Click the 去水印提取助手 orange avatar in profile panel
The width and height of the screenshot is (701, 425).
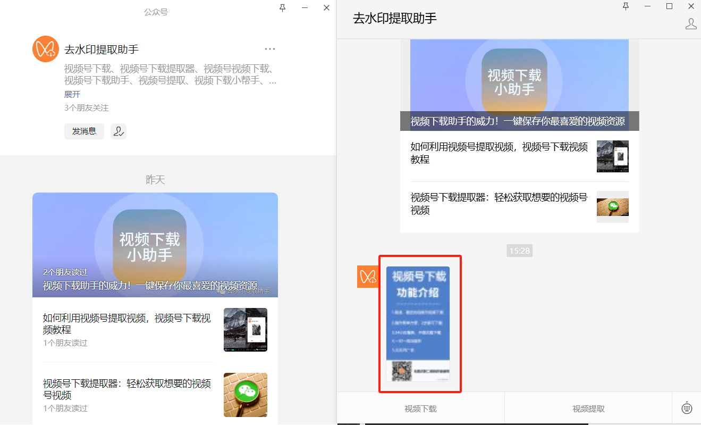click(x=45, y=49)
